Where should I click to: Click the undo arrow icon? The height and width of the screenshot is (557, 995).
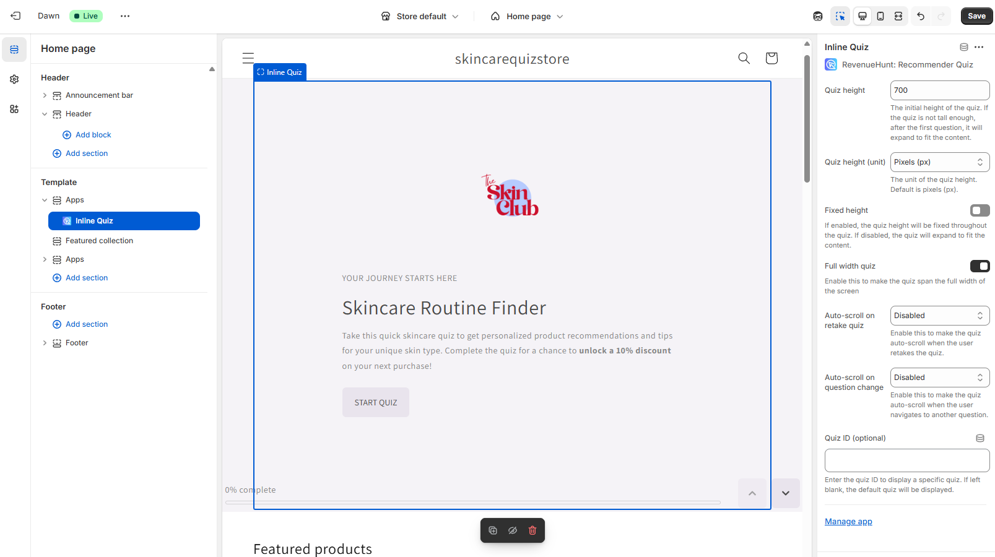tap(921, 16)
